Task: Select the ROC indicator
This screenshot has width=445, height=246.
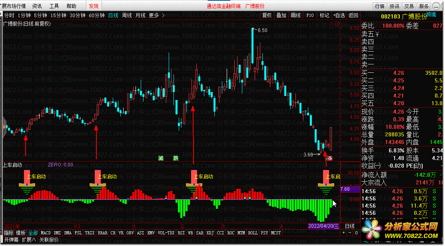Action: (231, 233)
